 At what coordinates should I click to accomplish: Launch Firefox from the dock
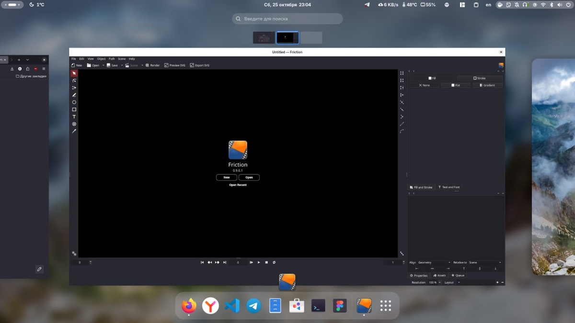coord(189,305)
